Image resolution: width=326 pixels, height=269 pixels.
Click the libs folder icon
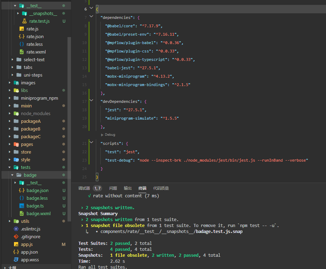click(16, 91)
